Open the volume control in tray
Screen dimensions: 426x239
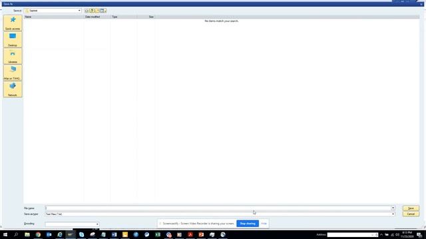click(x=397, y=234)
